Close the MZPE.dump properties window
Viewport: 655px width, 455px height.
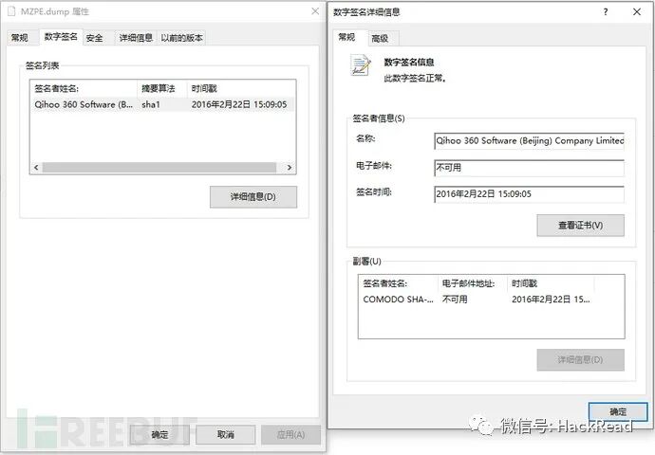(x=315, y=11)
